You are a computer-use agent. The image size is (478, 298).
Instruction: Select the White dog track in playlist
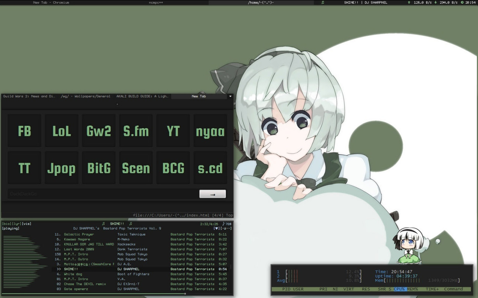pyautogui.click(x=73, y=274)
